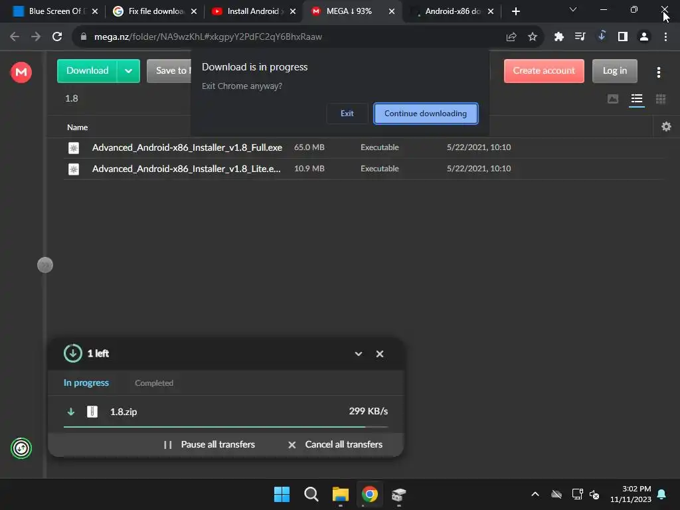
Task: Click the Log in button
Action: pyautogui.click(x=614, y=70)
